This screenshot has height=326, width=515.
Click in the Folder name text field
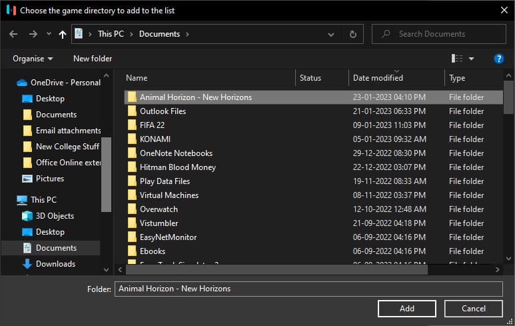click(308, 289)
